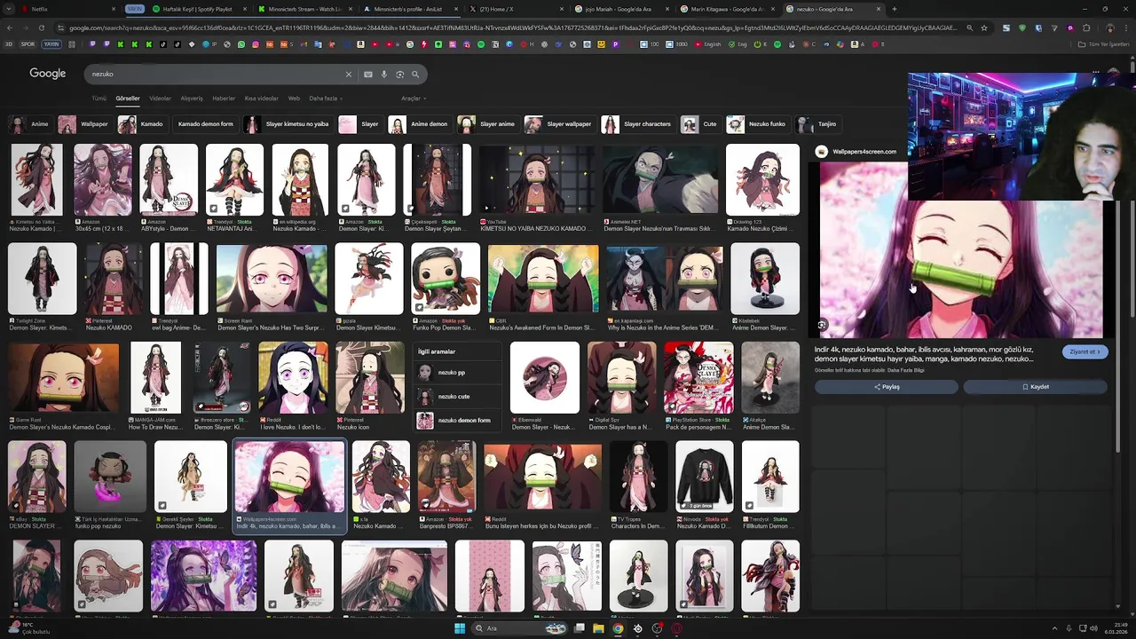Image resolution: width=1136 pixels, height=639 pixels.
Task: Switch to the Haberler tab
Action: (224, 99)
